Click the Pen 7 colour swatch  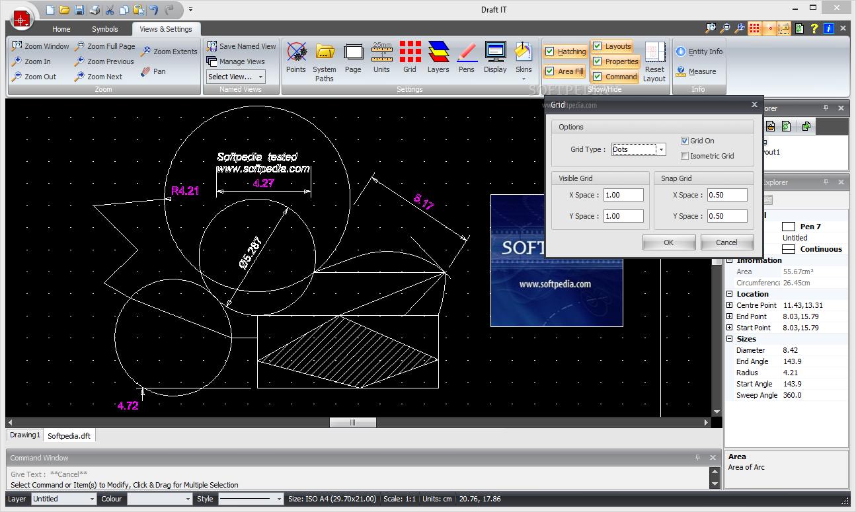pyautogui.click(x=789, y=227)
